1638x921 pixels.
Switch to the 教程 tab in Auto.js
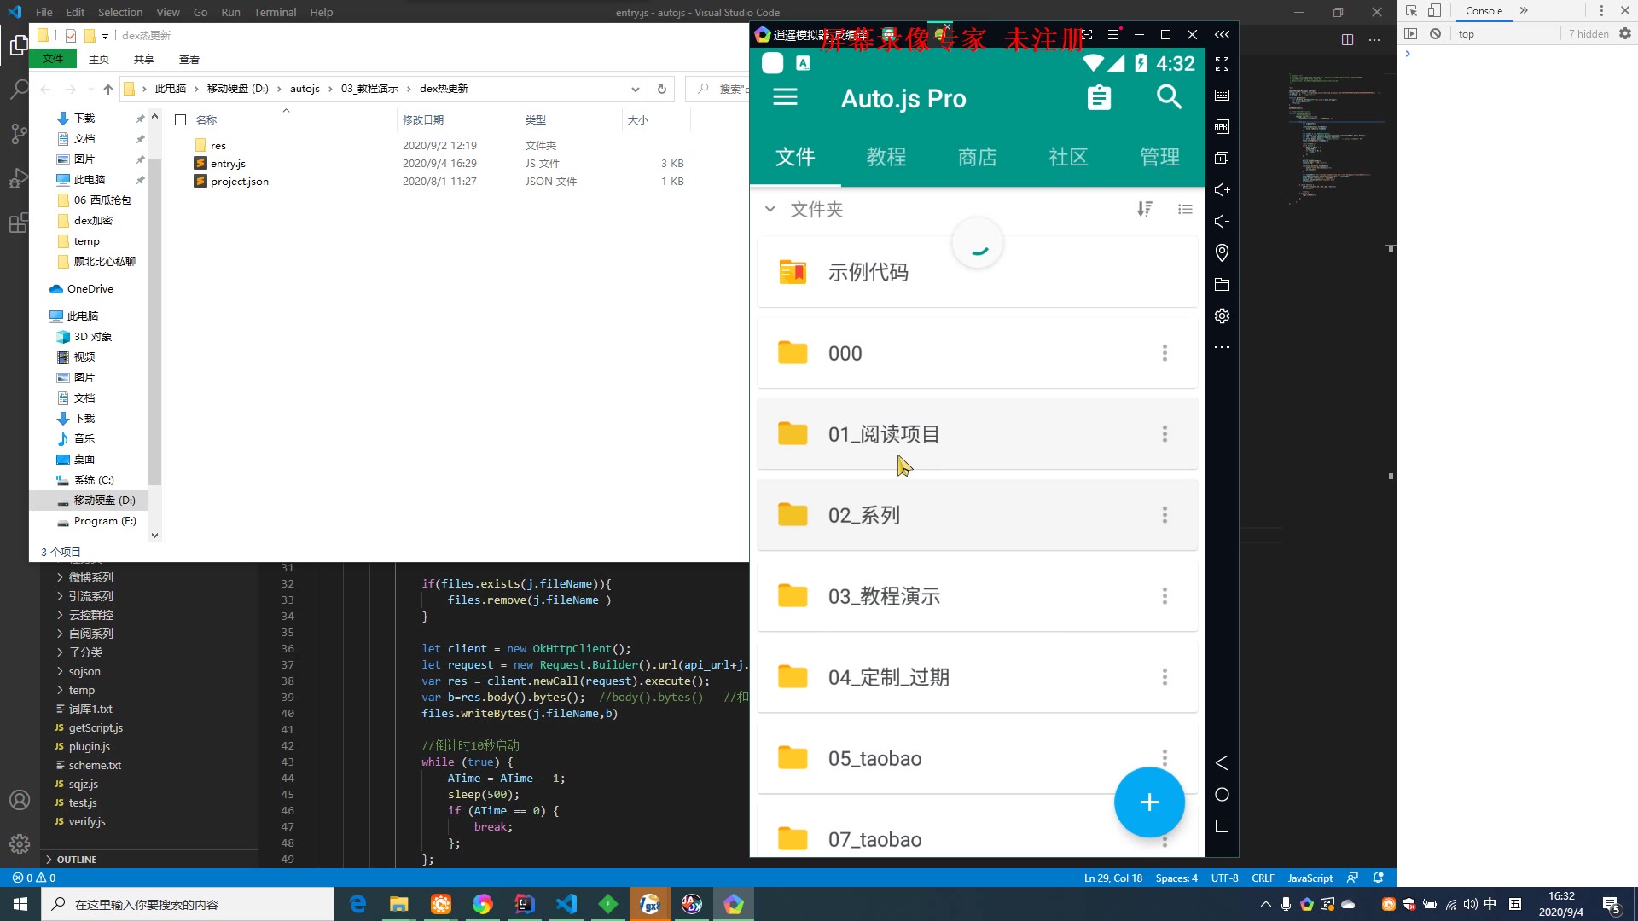886,157
